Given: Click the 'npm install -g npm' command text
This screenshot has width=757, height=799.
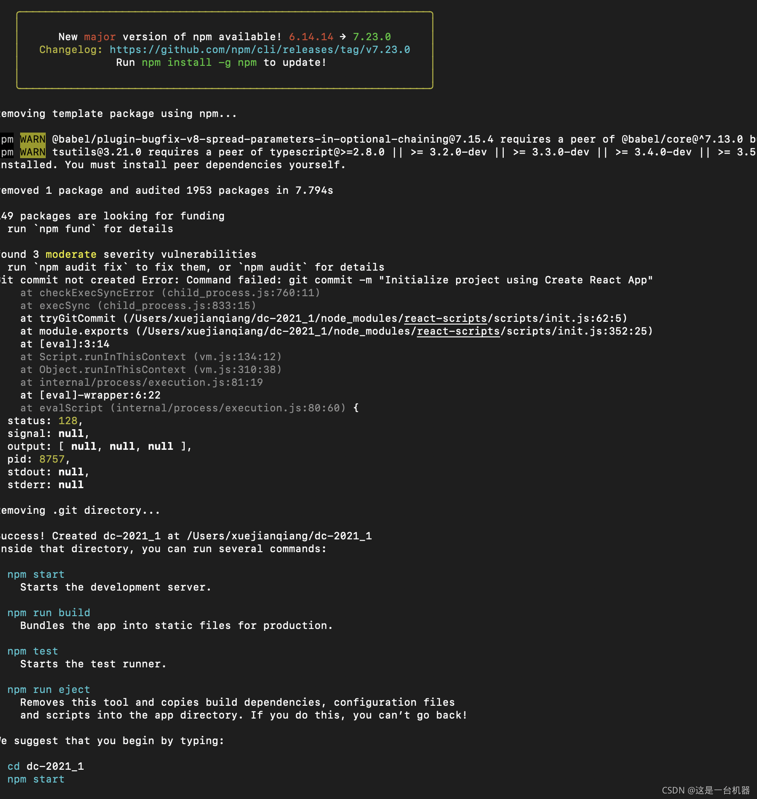Looking at the screenshot, I should pyautogui.click(x=199, y=62).
